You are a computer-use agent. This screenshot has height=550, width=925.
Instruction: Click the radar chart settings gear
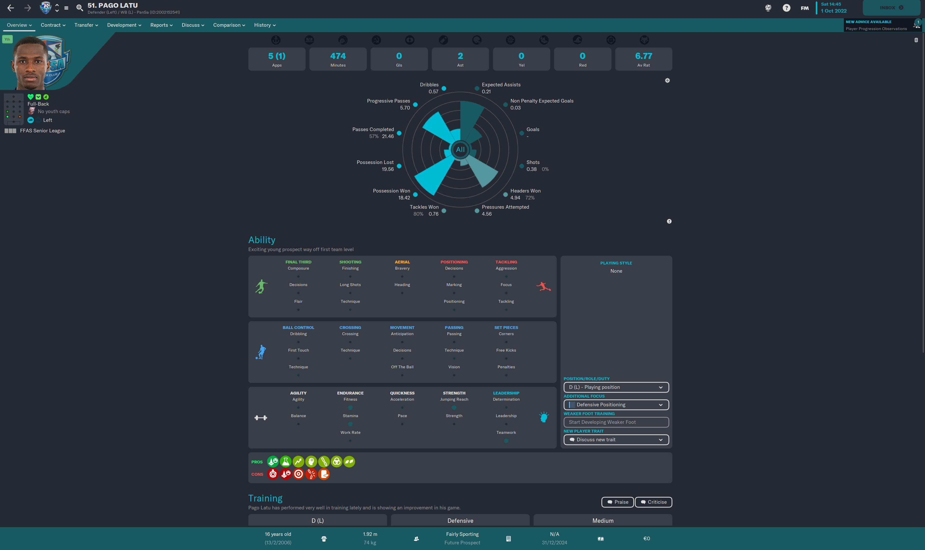click(667, 80)
